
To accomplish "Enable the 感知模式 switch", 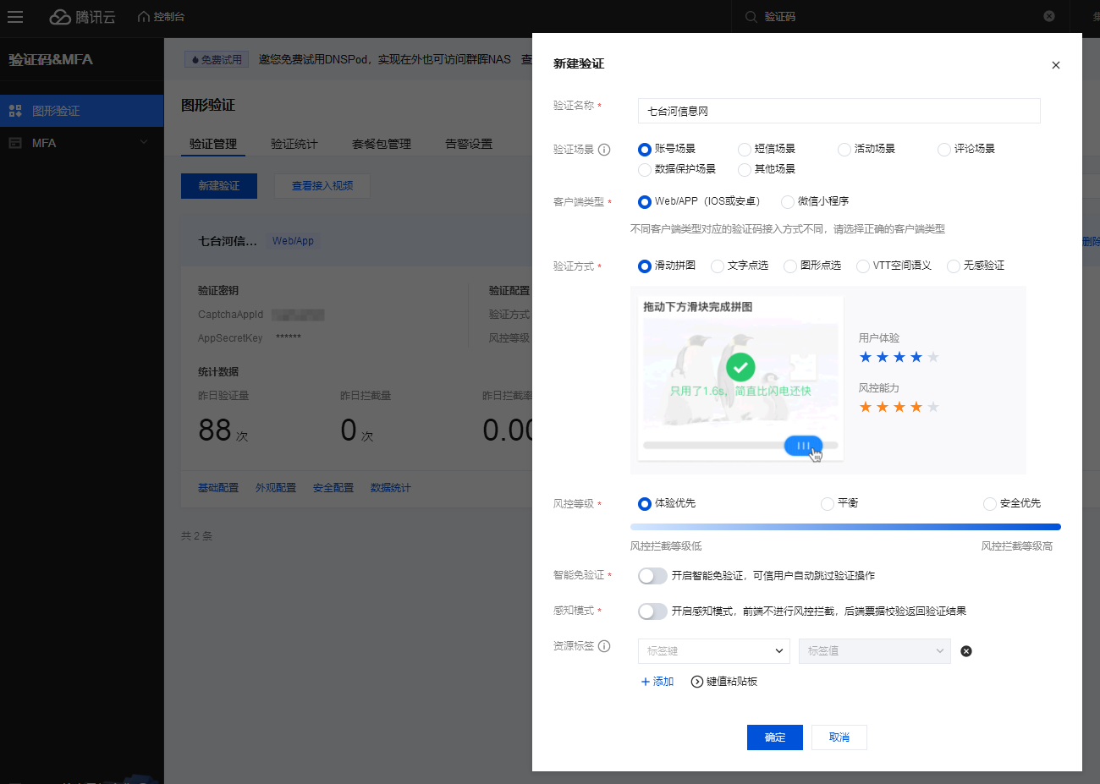I will point(652,611).
